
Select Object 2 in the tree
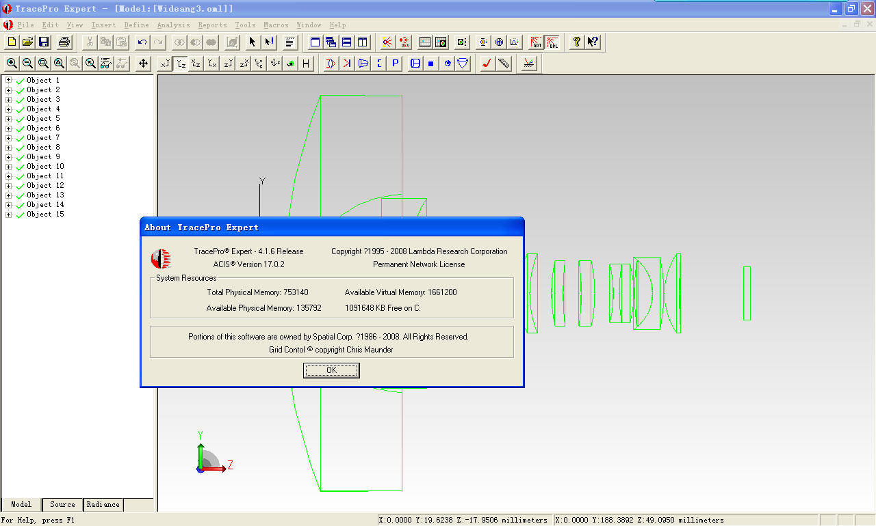pyautogui.click(x=44, y=89)
